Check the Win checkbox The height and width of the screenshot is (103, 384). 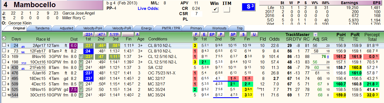[215, 10]
